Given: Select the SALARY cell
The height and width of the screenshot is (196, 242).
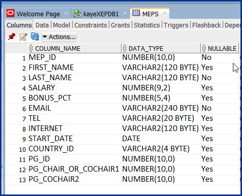Looking at the screenshot, I should (x=74, y=88).
